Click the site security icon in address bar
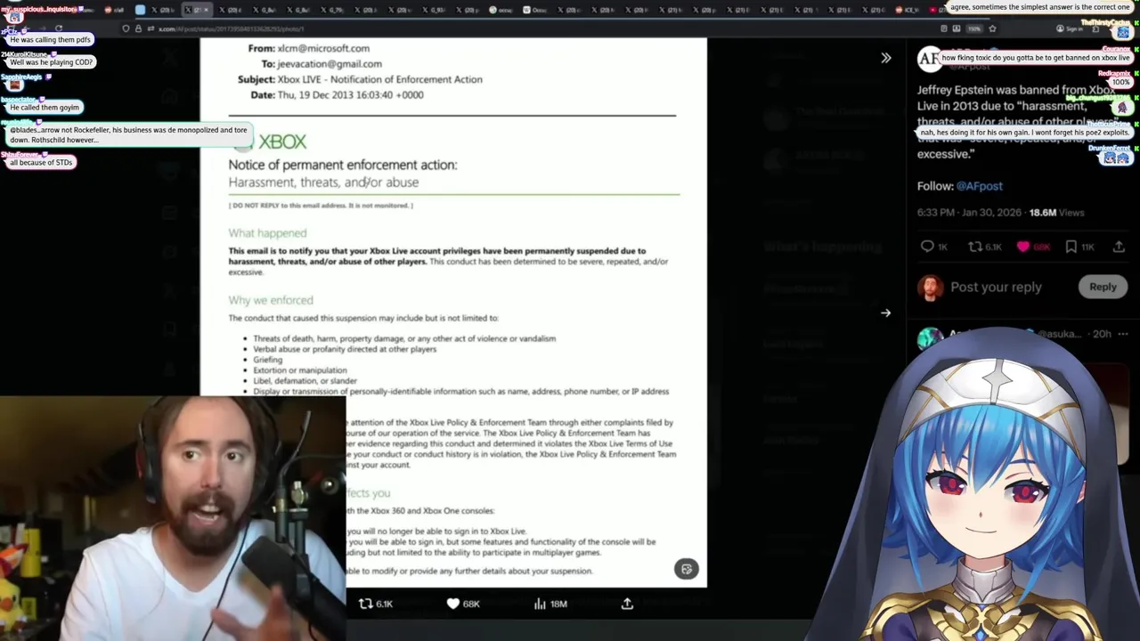The width and height of the screenshot is (1140, 641). click(137, 28)
